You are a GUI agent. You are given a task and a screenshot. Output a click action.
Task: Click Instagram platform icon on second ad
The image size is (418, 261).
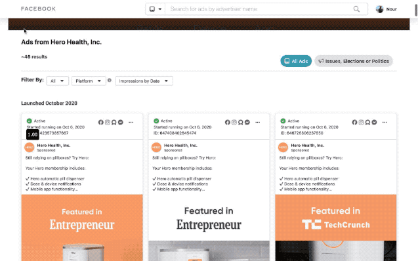tap(234, 122)
